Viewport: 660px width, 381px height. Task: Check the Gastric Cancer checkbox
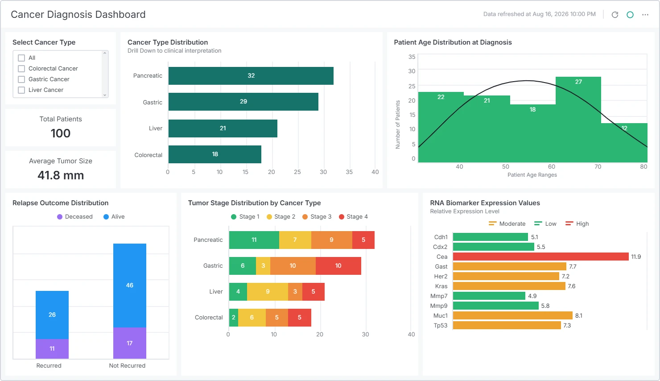pos(21,79)
